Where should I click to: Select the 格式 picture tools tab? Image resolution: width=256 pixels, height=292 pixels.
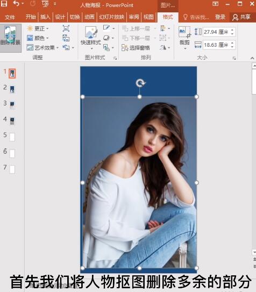pyautogui.click(x=168, y=17)
